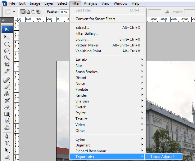Expand the Sharpen filter submenu
The width and height of the screenshot is (195, 161).
coord(107,101)
